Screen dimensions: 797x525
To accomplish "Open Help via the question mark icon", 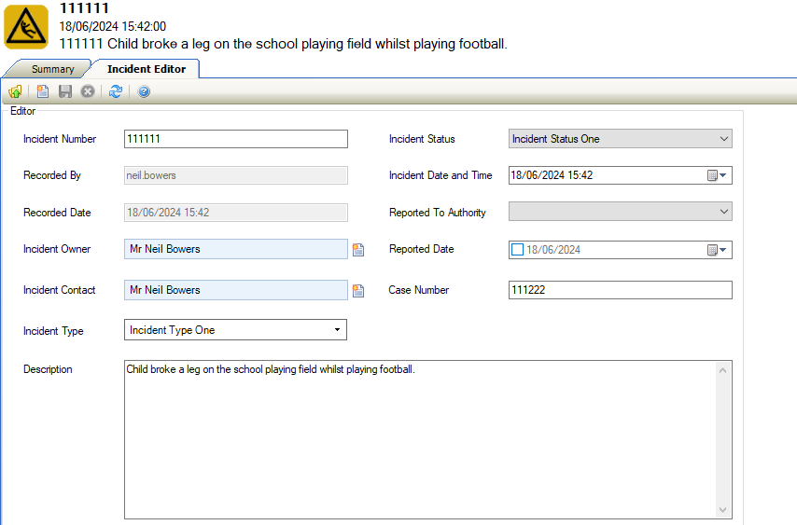I will 144,91.
